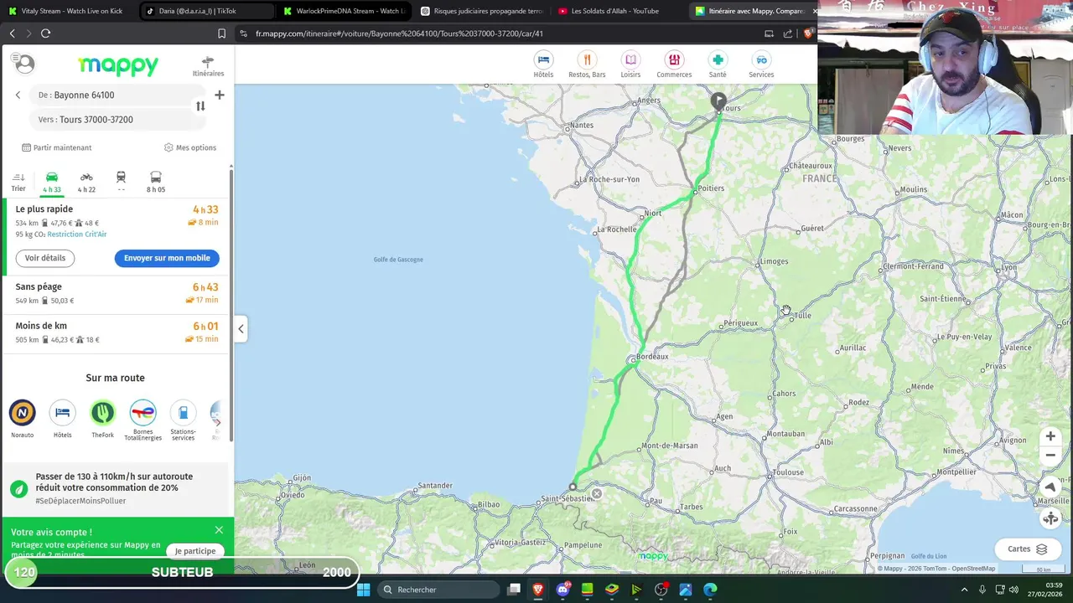Click the Bornes TotalEnergies icon
1073x603 pixels.
pos(143,413)
